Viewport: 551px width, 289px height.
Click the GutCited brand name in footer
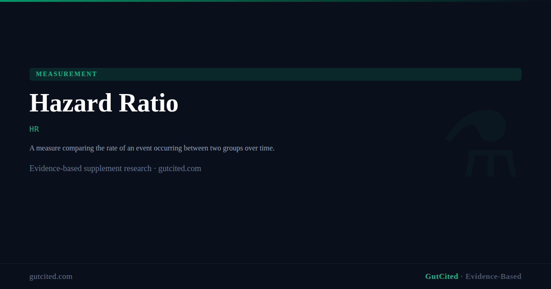click(441, 276)
